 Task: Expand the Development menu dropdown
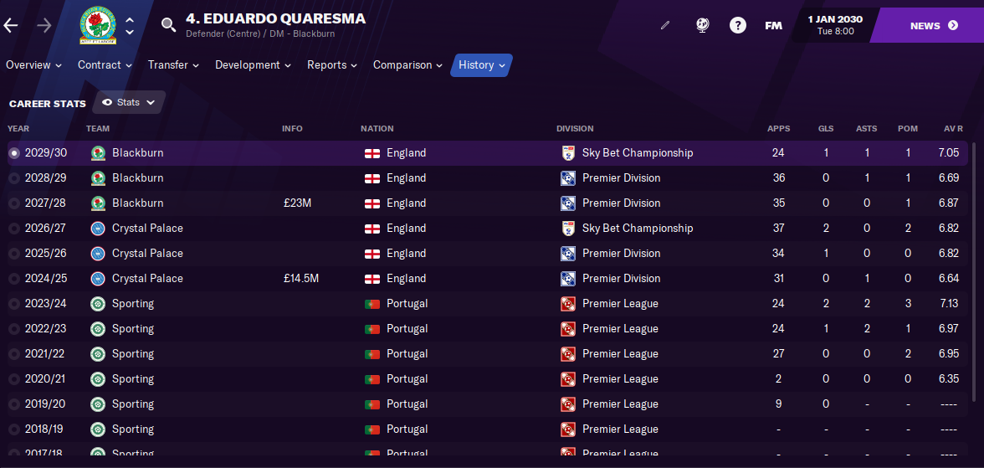pos(253,64)
